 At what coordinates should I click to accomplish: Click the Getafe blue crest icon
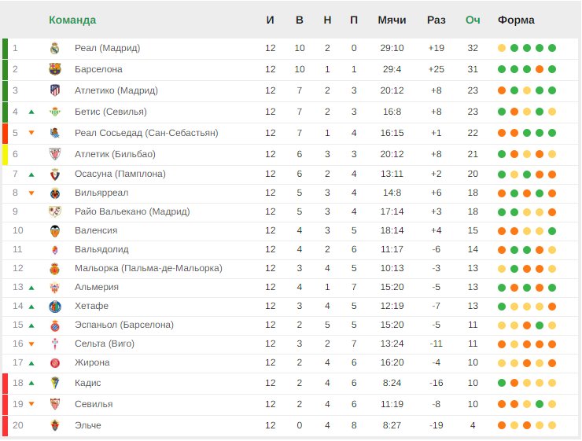pos(55,307)
